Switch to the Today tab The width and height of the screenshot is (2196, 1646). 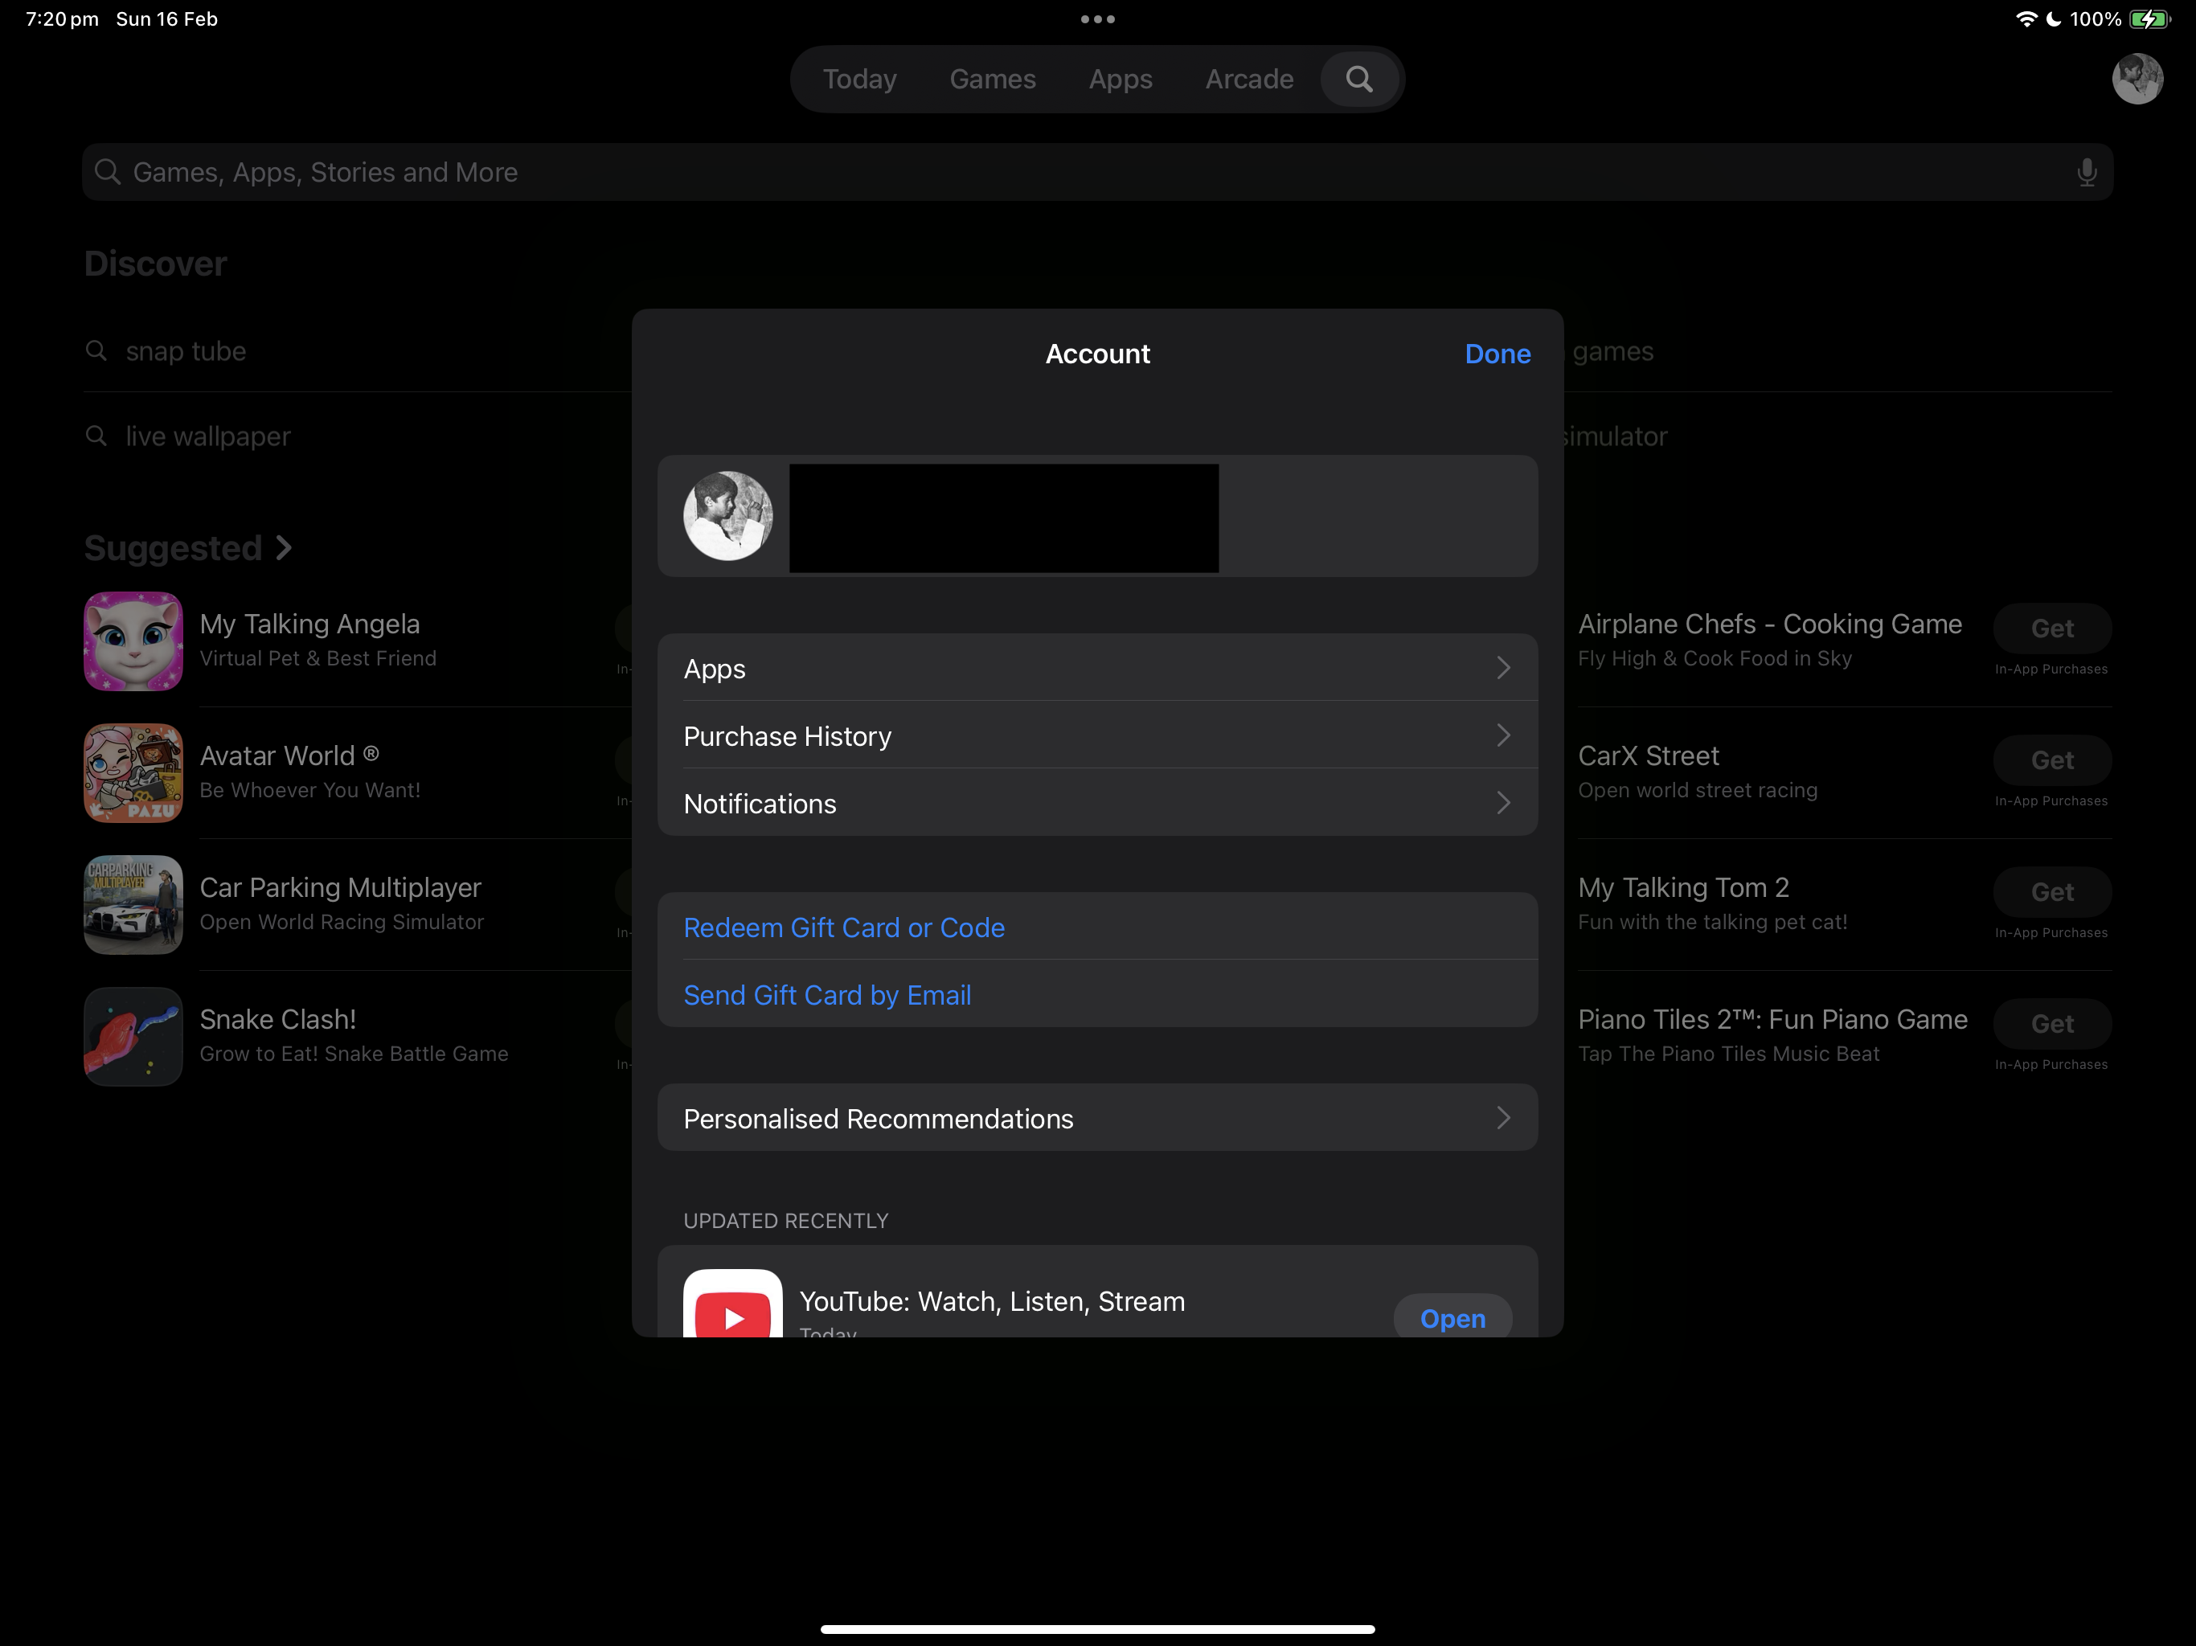pyautogui.click(x=858, y=80)
